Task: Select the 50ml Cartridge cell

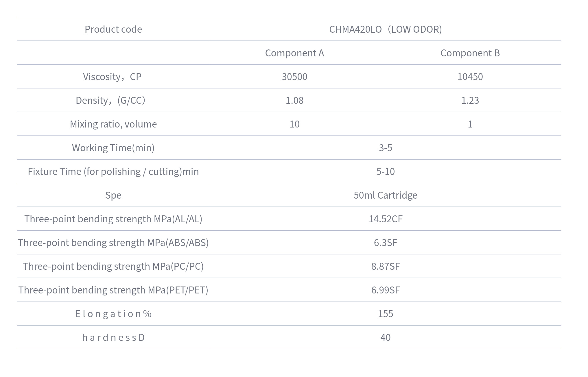Action: click(385, 195)
